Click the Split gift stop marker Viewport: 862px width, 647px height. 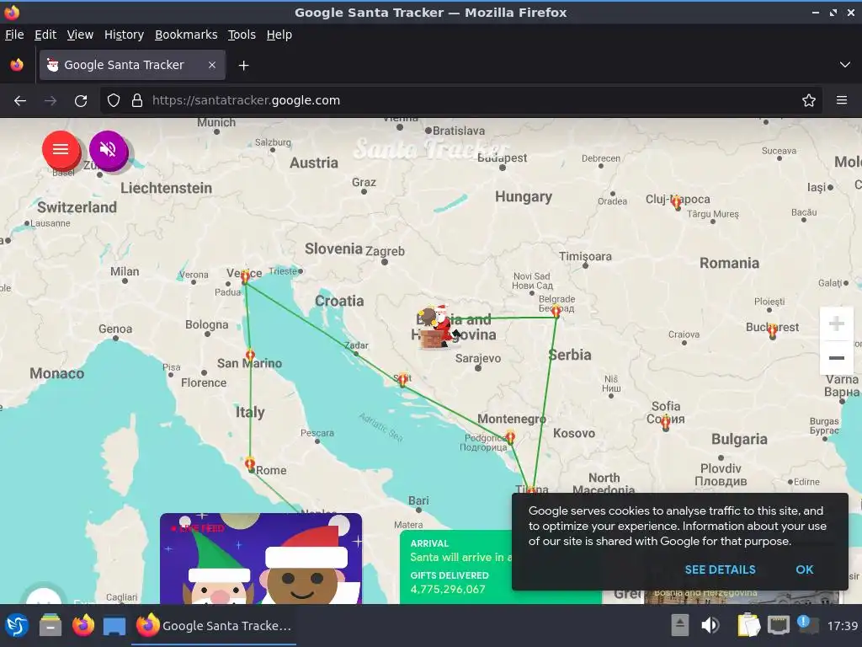[403, 379]
